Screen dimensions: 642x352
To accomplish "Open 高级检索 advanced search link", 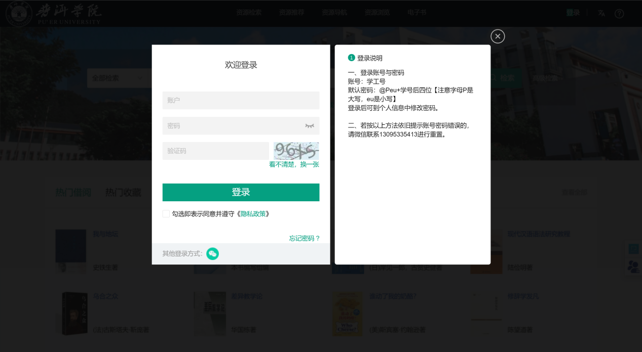I will click(x=545, y=78).
